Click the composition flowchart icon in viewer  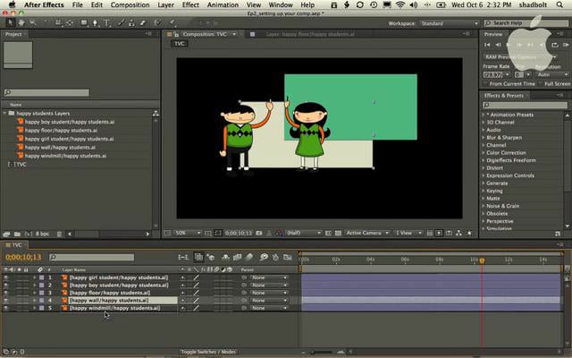point(458,233)
